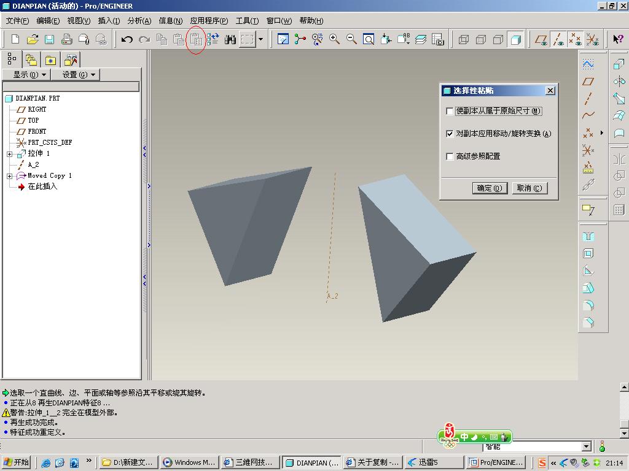The width and height of the screenshot is (629, 471).
Task: Open the 智能 selection filter dropdown
Action: pyautogui.click(x=587, y=446)
